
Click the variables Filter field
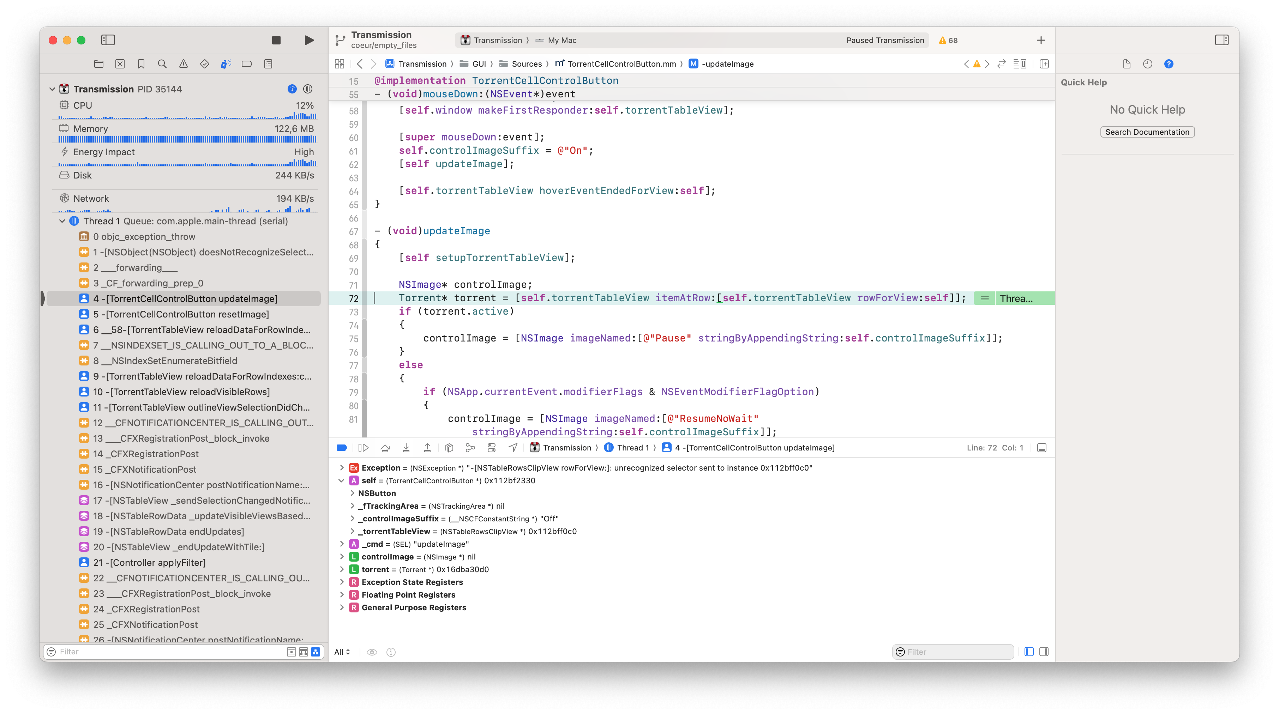tap(953, 652)
